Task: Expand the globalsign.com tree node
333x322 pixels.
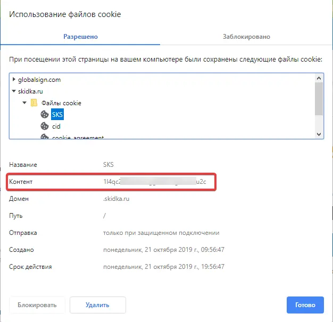Action: pyautogui.click(x=14, y=80)
